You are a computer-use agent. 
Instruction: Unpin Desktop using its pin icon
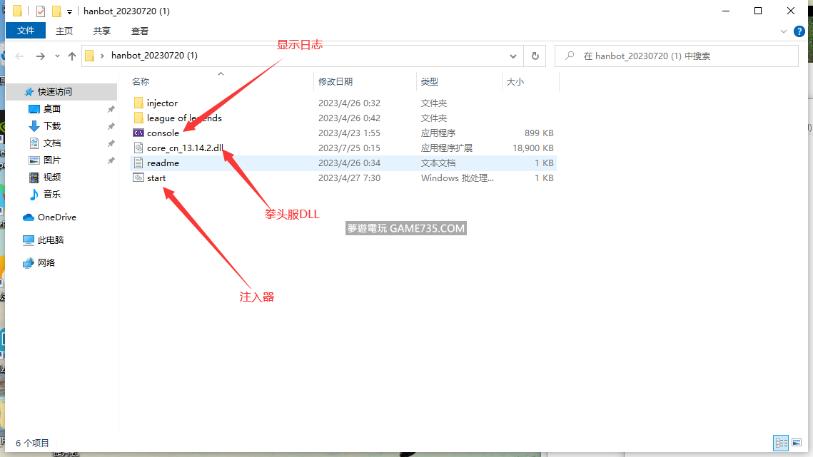[111, 109]
